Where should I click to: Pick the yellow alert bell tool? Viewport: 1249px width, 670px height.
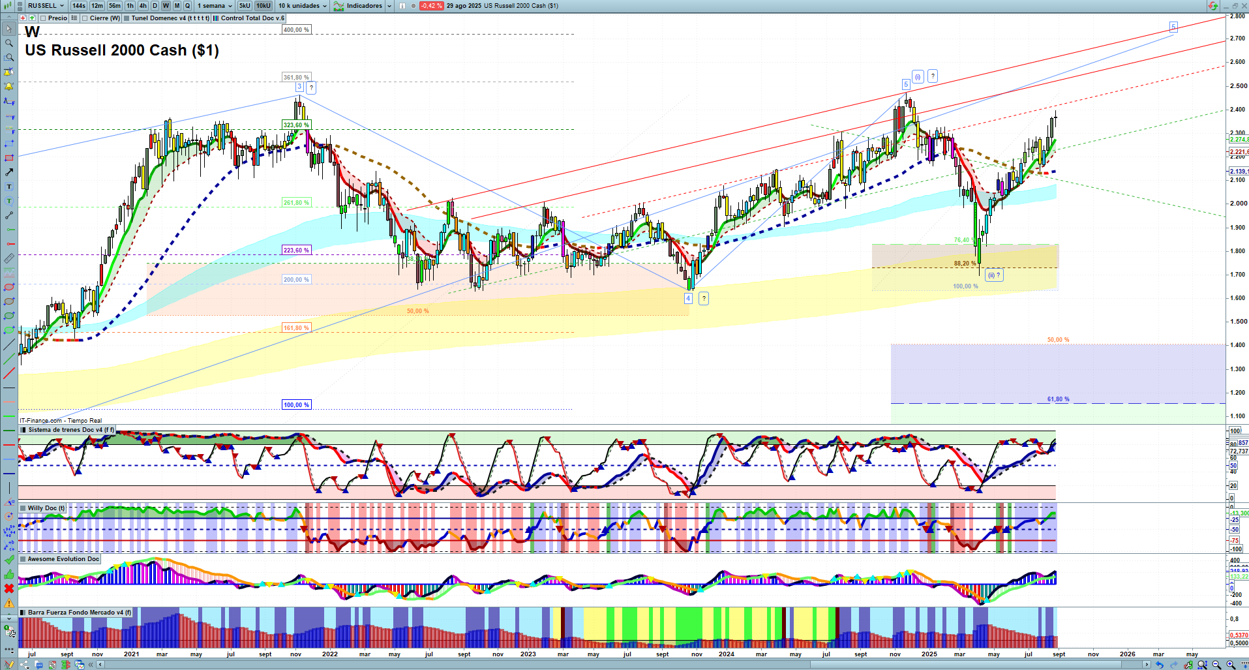9,86
